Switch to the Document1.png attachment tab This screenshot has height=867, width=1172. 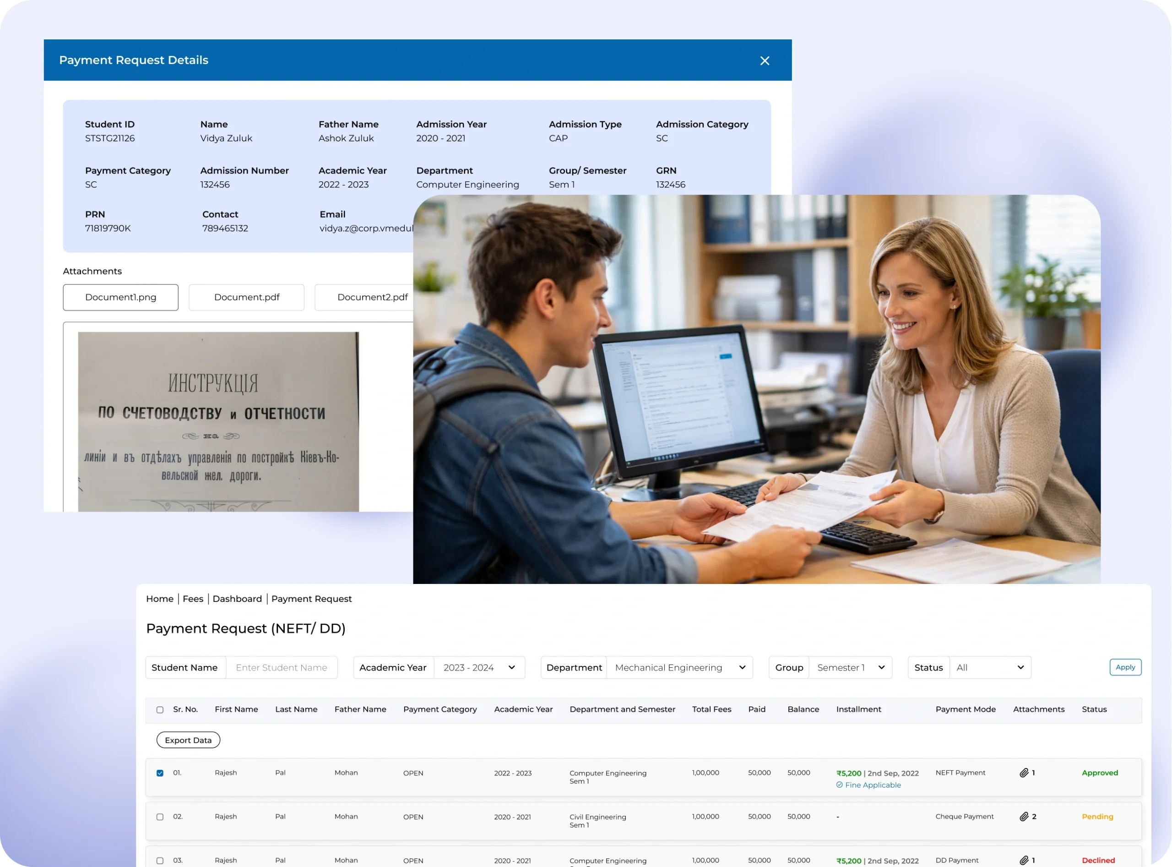[121, 297]
